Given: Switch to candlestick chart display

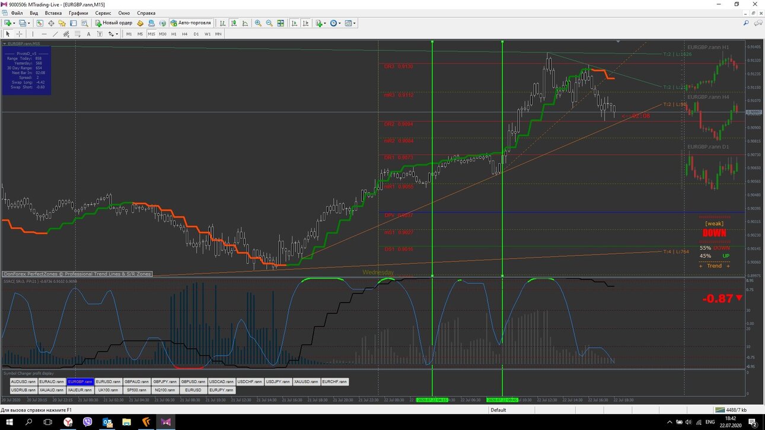Looking at the screenshot, I should [234, 23].
